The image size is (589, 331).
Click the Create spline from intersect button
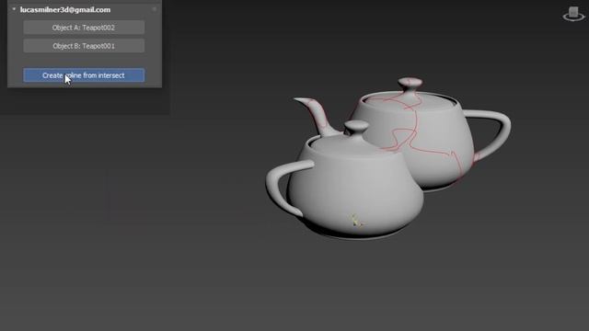pyautogui.click(x=84, y=75)
